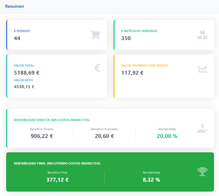Click the total value 5188,69 €
Image resolution: width=219 pixels, height=196 pixels.
(x=27, y=73)
